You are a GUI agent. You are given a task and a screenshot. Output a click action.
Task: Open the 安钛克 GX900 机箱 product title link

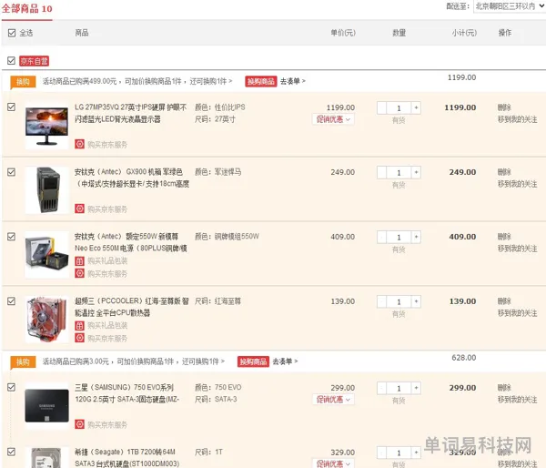[132, 178]
